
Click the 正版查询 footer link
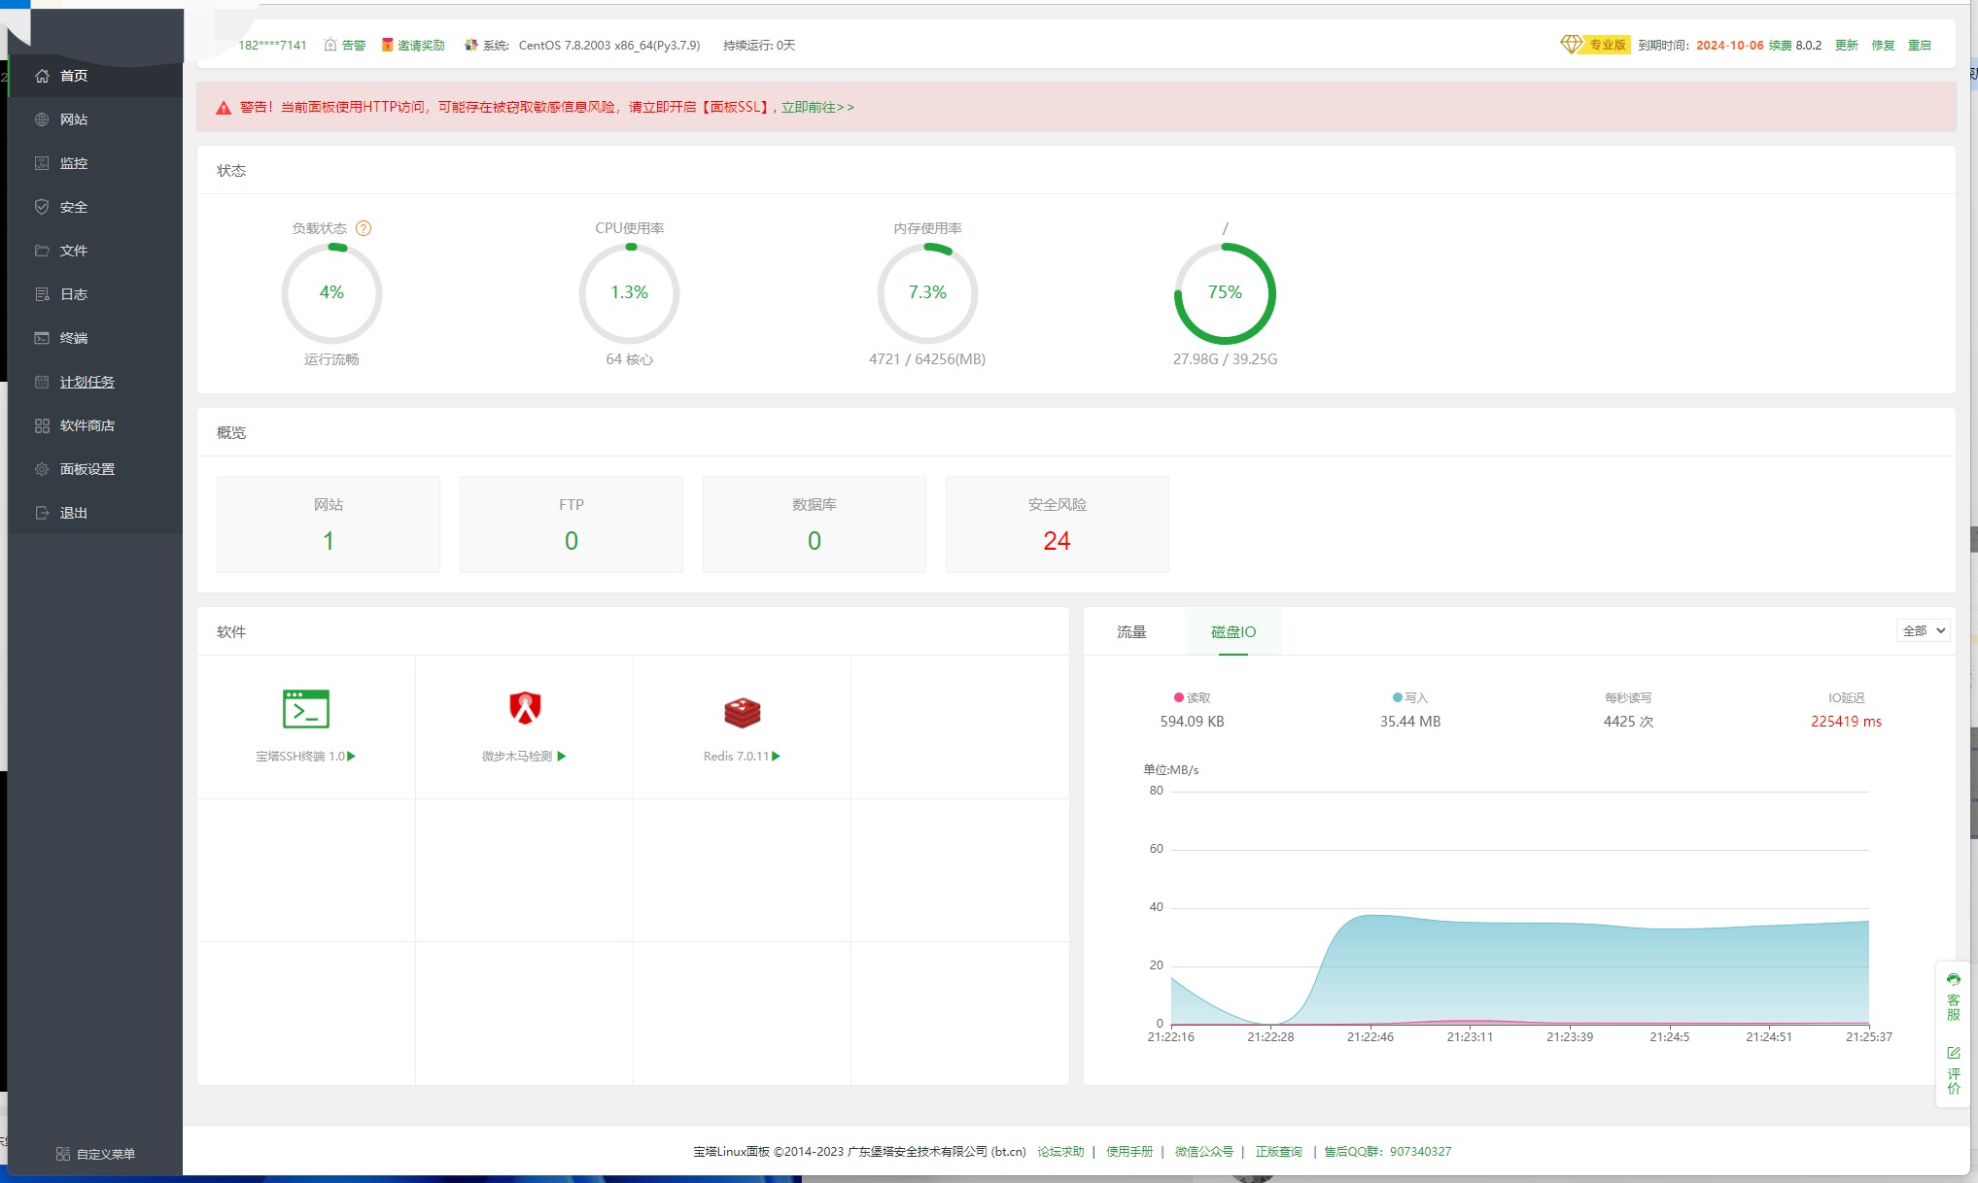tap(1279, 1152)
